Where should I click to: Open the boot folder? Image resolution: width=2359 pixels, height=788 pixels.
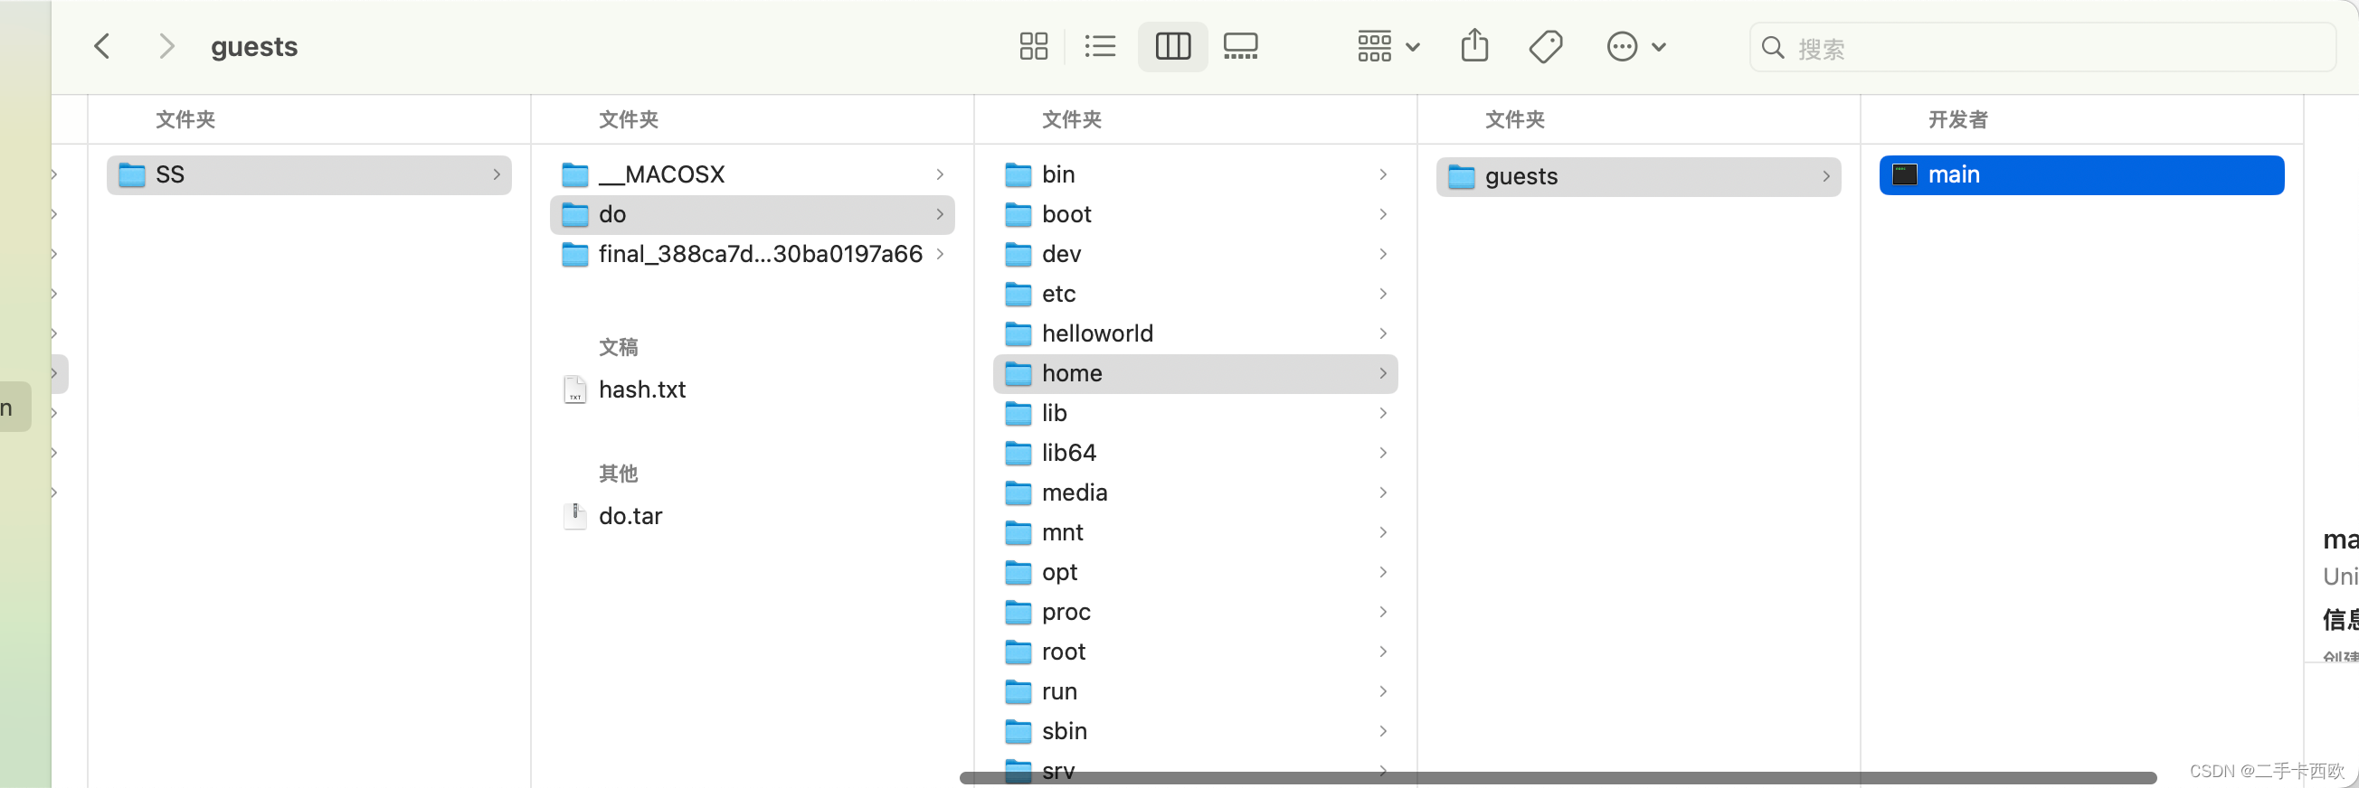point(1195,214)
